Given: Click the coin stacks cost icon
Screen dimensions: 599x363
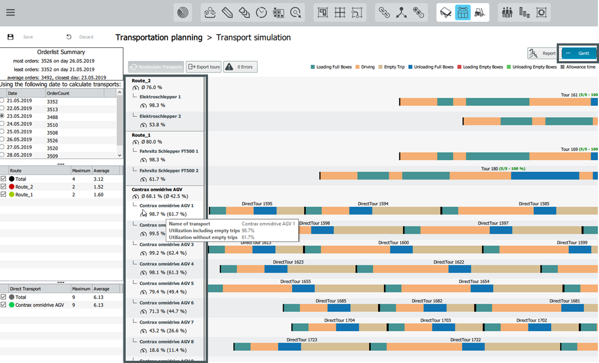Looking at the screenshot, I should [x=524, y=13].
